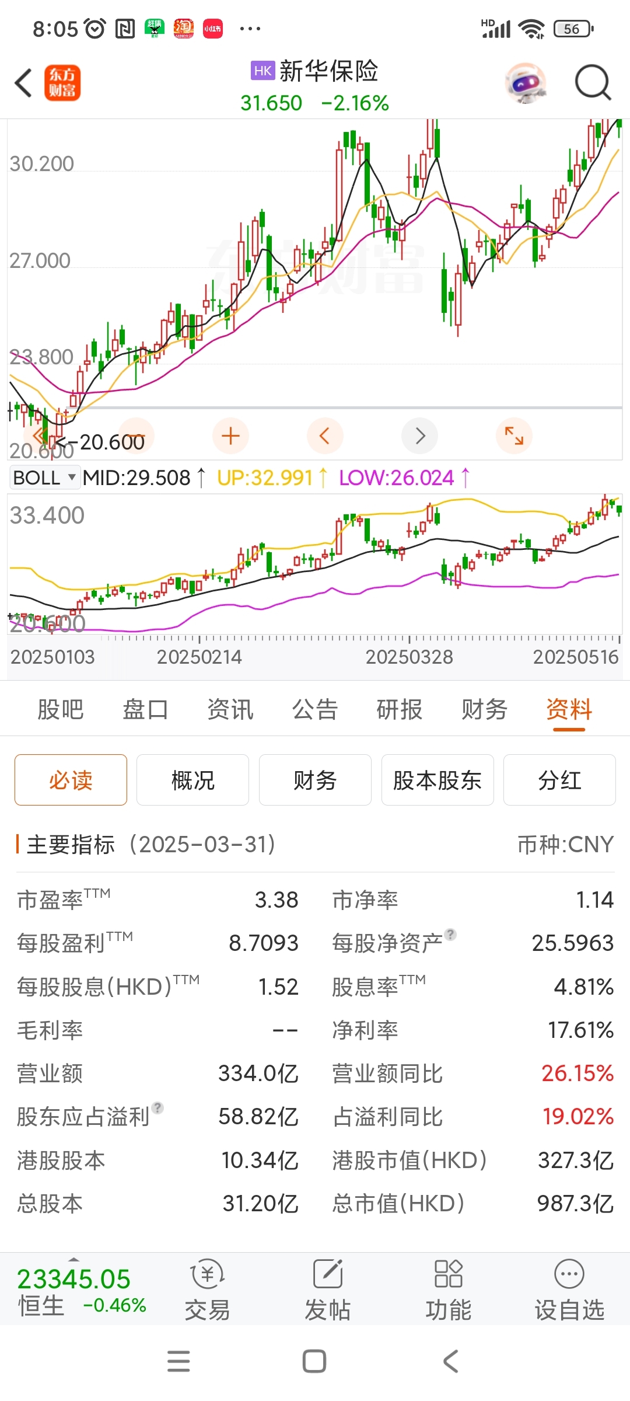The height and width of the screenshot is (1401, 630).
Task: Open the search magnifier icon
Action: [593, 83]
